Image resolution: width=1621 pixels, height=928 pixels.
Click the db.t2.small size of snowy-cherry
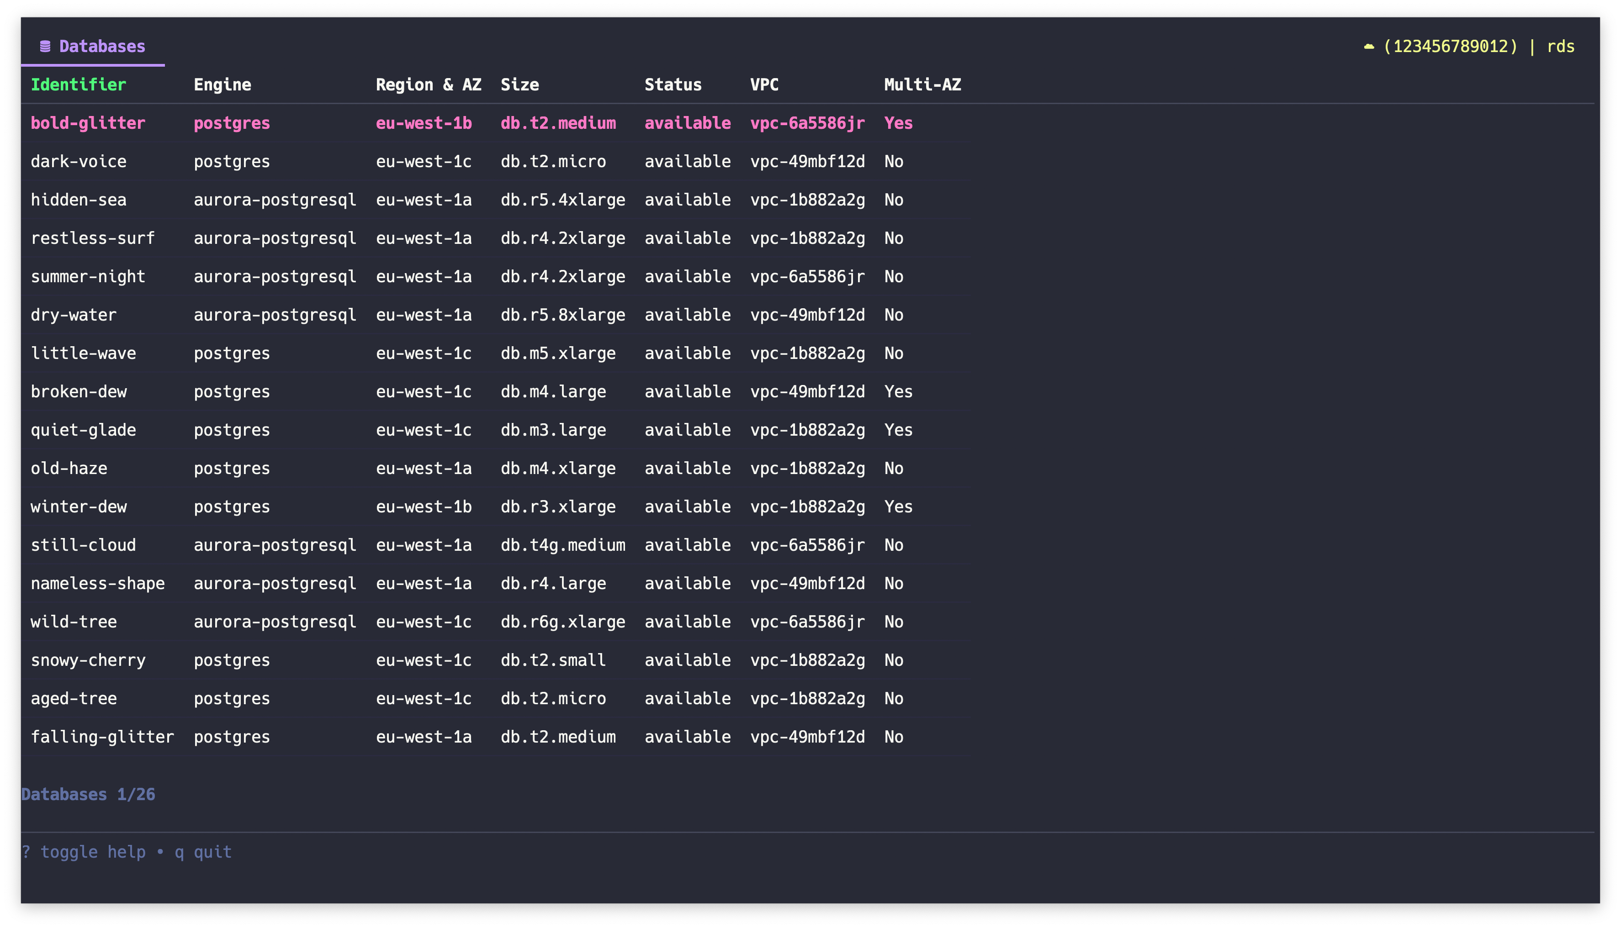[553, 659]
